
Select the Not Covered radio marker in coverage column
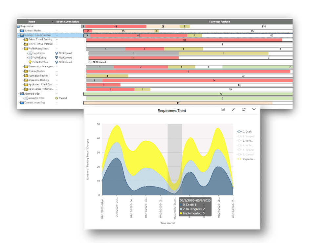coord(90,62)
